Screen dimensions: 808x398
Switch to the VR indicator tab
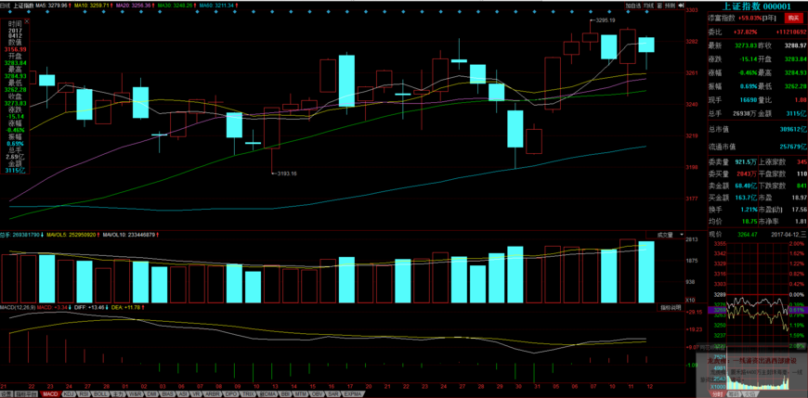point(196,394)
